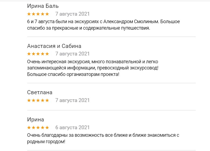Click the last star in Анастасия и Сабина's rating
210x151 pixels.
47,54
